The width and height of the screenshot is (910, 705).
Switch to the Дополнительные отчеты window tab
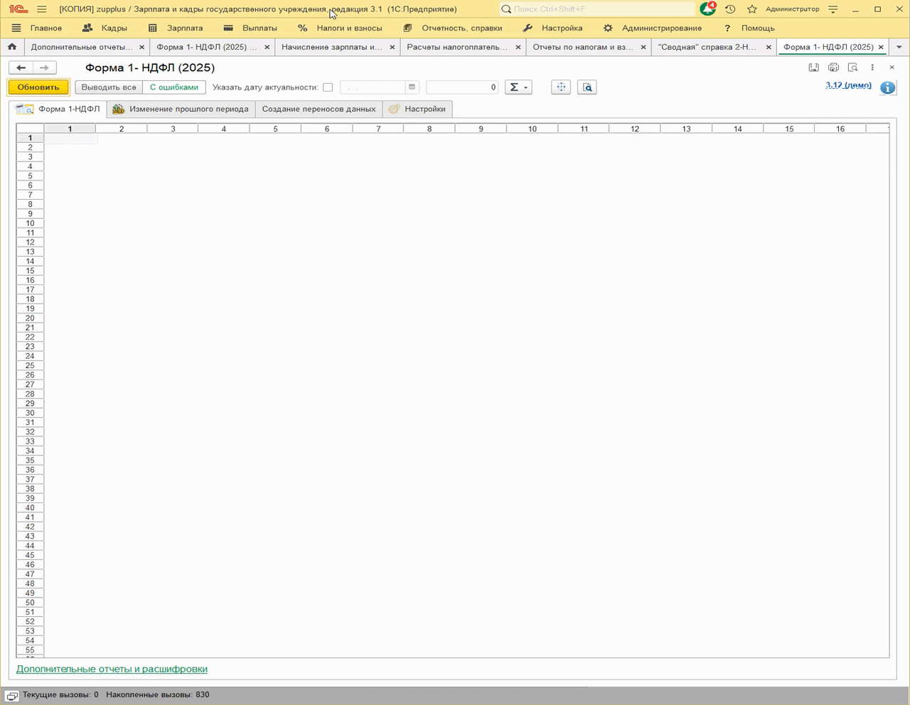click(82, 47)
